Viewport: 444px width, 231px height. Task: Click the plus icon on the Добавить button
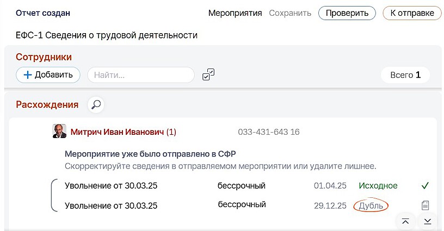tap(28, 75)
